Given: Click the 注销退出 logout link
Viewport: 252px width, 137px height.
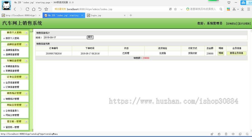Looking at the screenshot, I should point(232,23).
